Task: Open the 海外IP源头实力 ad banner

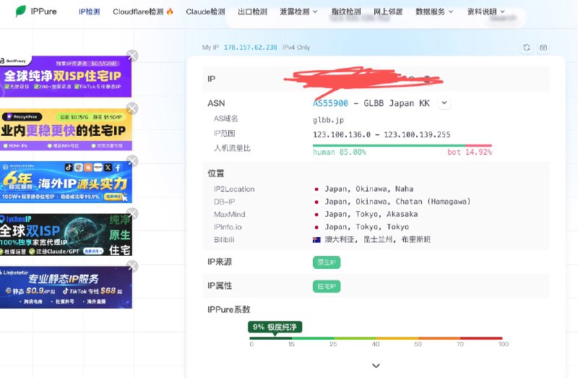Action: point(66,182)
